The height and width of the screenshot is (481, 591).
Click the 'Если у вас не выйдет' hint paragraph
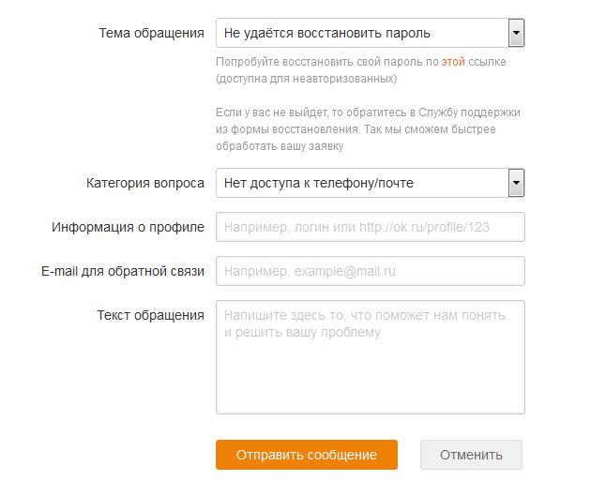coord(368,129)
